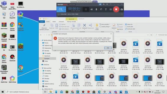Pause the Bandicam recording
The width and height of the screenshot is (167, 94).
pos(111,9)
